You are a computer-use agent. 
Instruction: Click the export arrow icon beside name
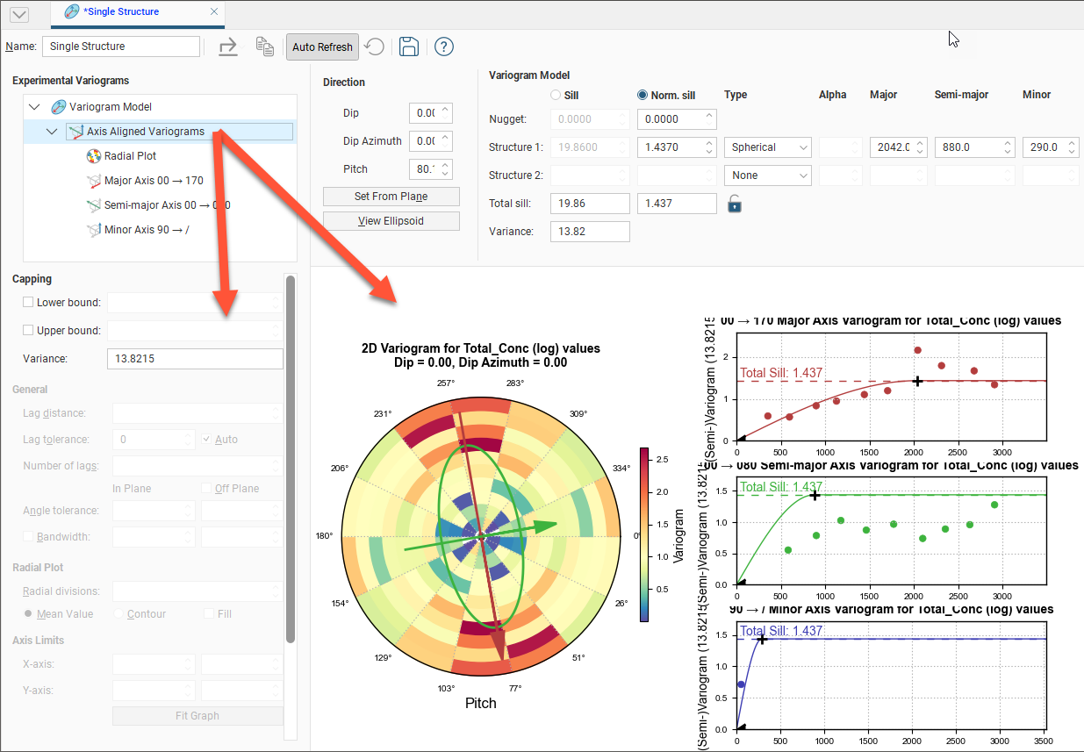click(x=228, y=47)
